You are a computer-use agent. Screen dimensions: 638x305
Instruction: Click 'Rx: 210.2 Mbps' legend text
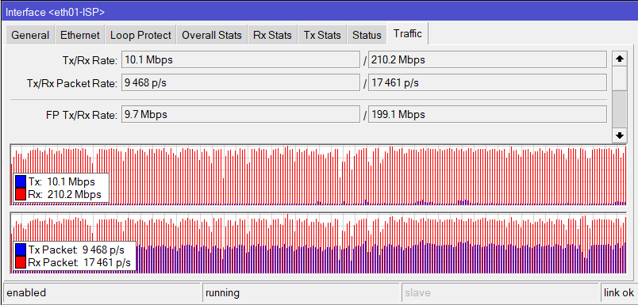65,194
